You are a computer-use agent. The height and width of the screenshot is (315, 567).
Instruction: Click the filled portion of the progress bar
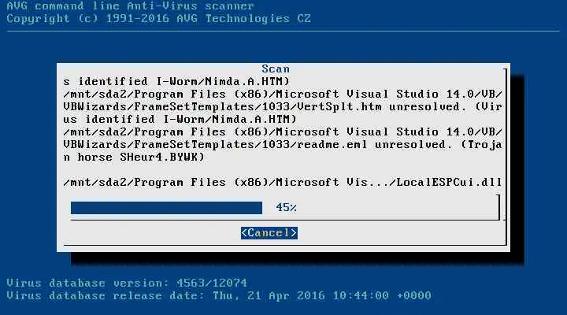[x=166, y=208]
